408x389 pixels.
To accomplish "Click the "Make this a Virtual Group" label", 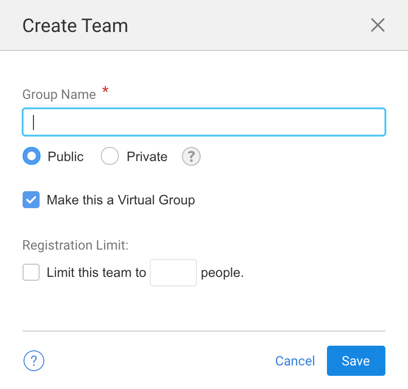I will 121,200.
